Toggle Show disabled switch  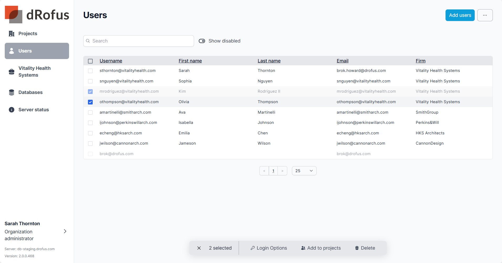tap(202, 41)
